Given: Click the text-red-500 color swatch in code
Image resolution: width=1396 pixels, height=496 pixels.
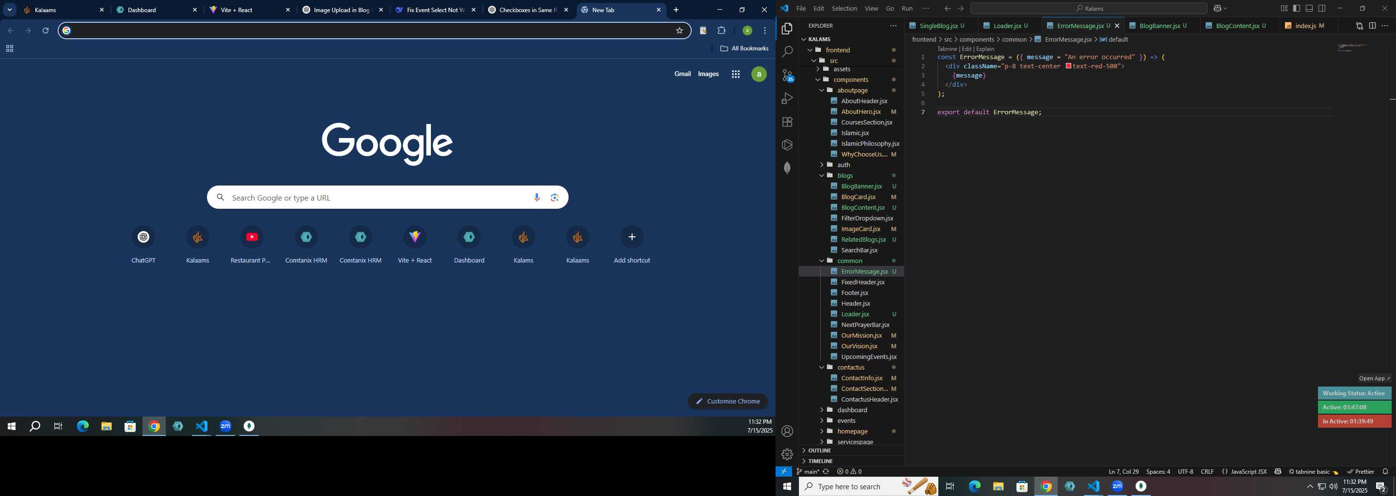Looking at the screenshot, I should pyautogui.click(x=1068, y=66).
